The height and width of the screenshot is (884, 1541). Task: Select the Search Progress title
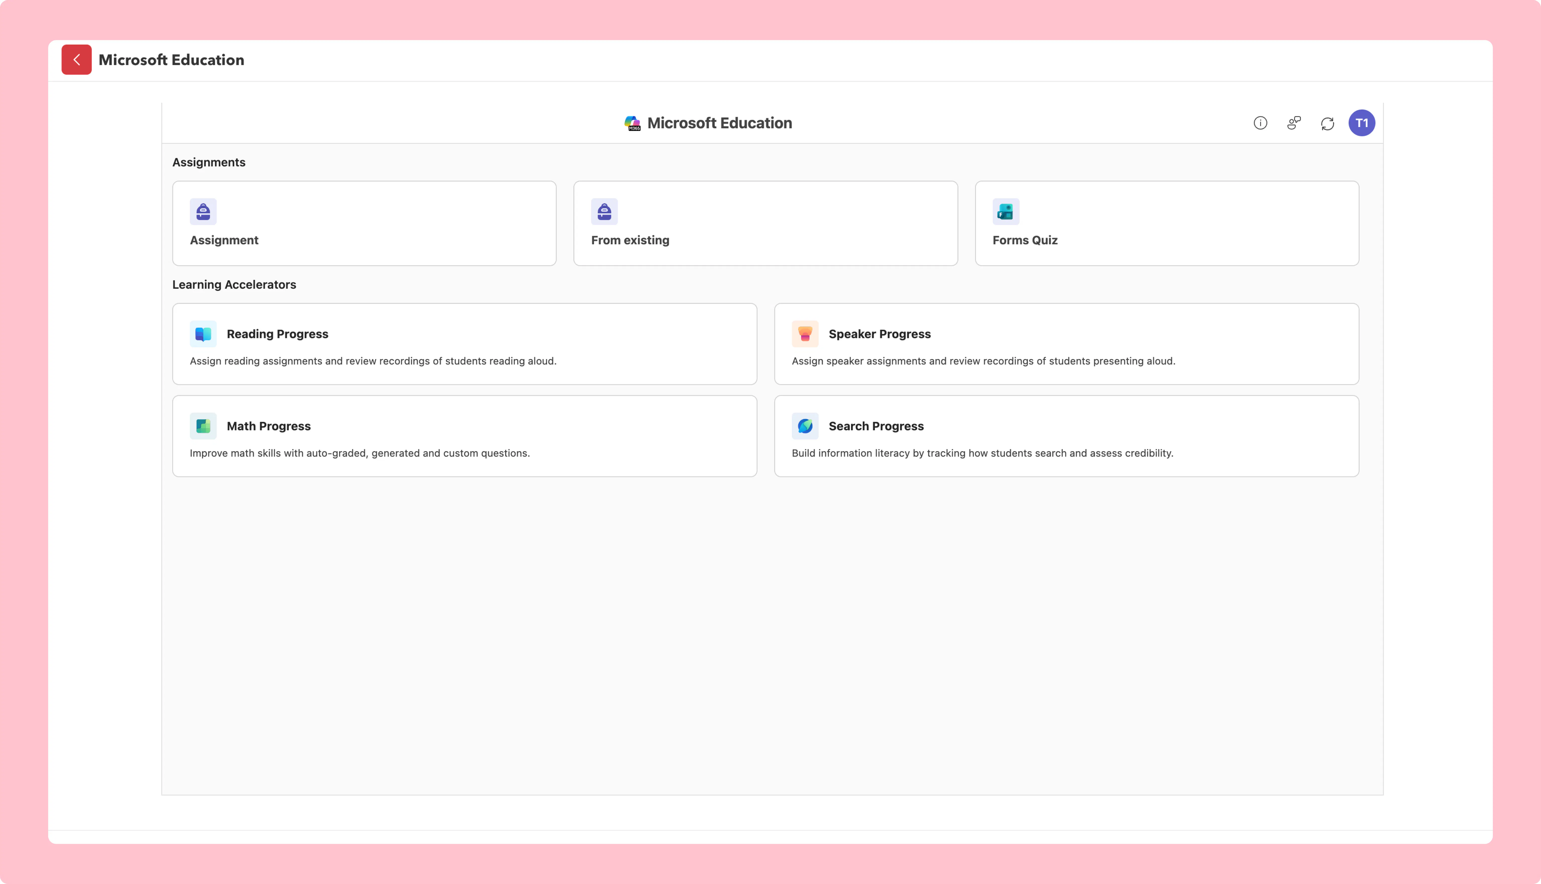coord(876,426)
